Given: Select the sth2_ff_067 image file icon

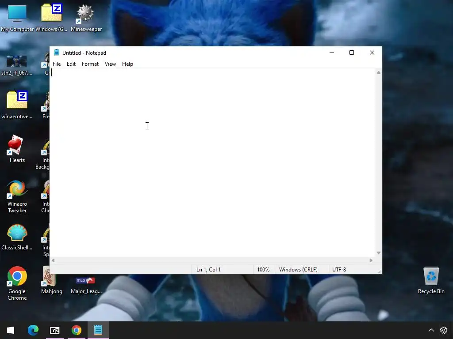Looking at the screenshot, I should pyautogui.click(x=17, y=65).
